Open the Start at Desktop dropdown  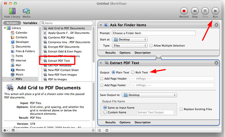click(x=130, y=39)
